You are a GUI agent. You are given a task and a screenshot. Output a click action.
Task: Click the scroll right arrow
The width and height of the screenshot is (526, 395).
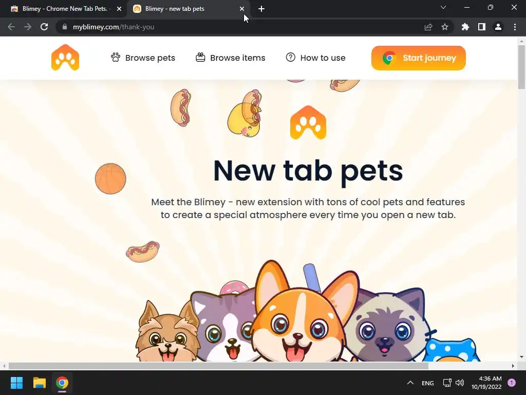pos(513,366)
